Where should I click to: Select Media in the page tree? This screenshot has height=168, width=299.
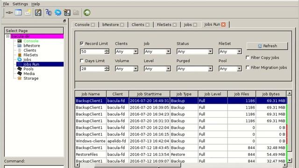click(x=29, y=74)
